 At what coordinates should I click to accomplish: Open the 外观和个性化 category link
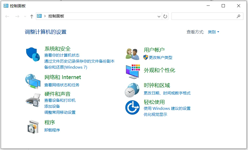(x=160, y=70)
